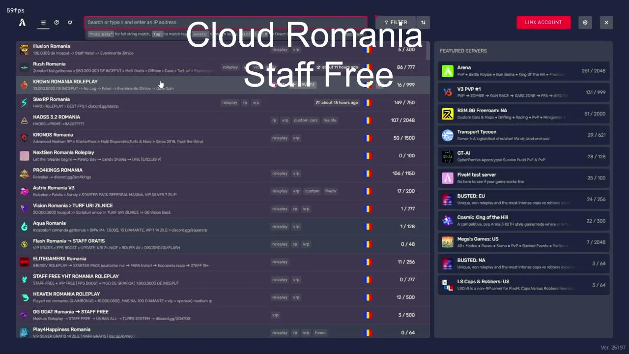Click the 107 / 2048 player count
The height and width of the screenshot is (354, 629).
[x=403, y=120]
